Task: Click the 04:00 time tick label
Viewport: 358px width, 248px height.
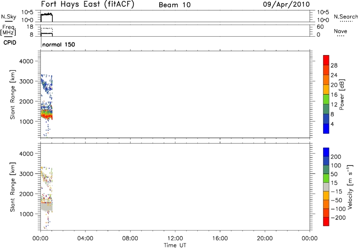Action: [x=85, y=239]
